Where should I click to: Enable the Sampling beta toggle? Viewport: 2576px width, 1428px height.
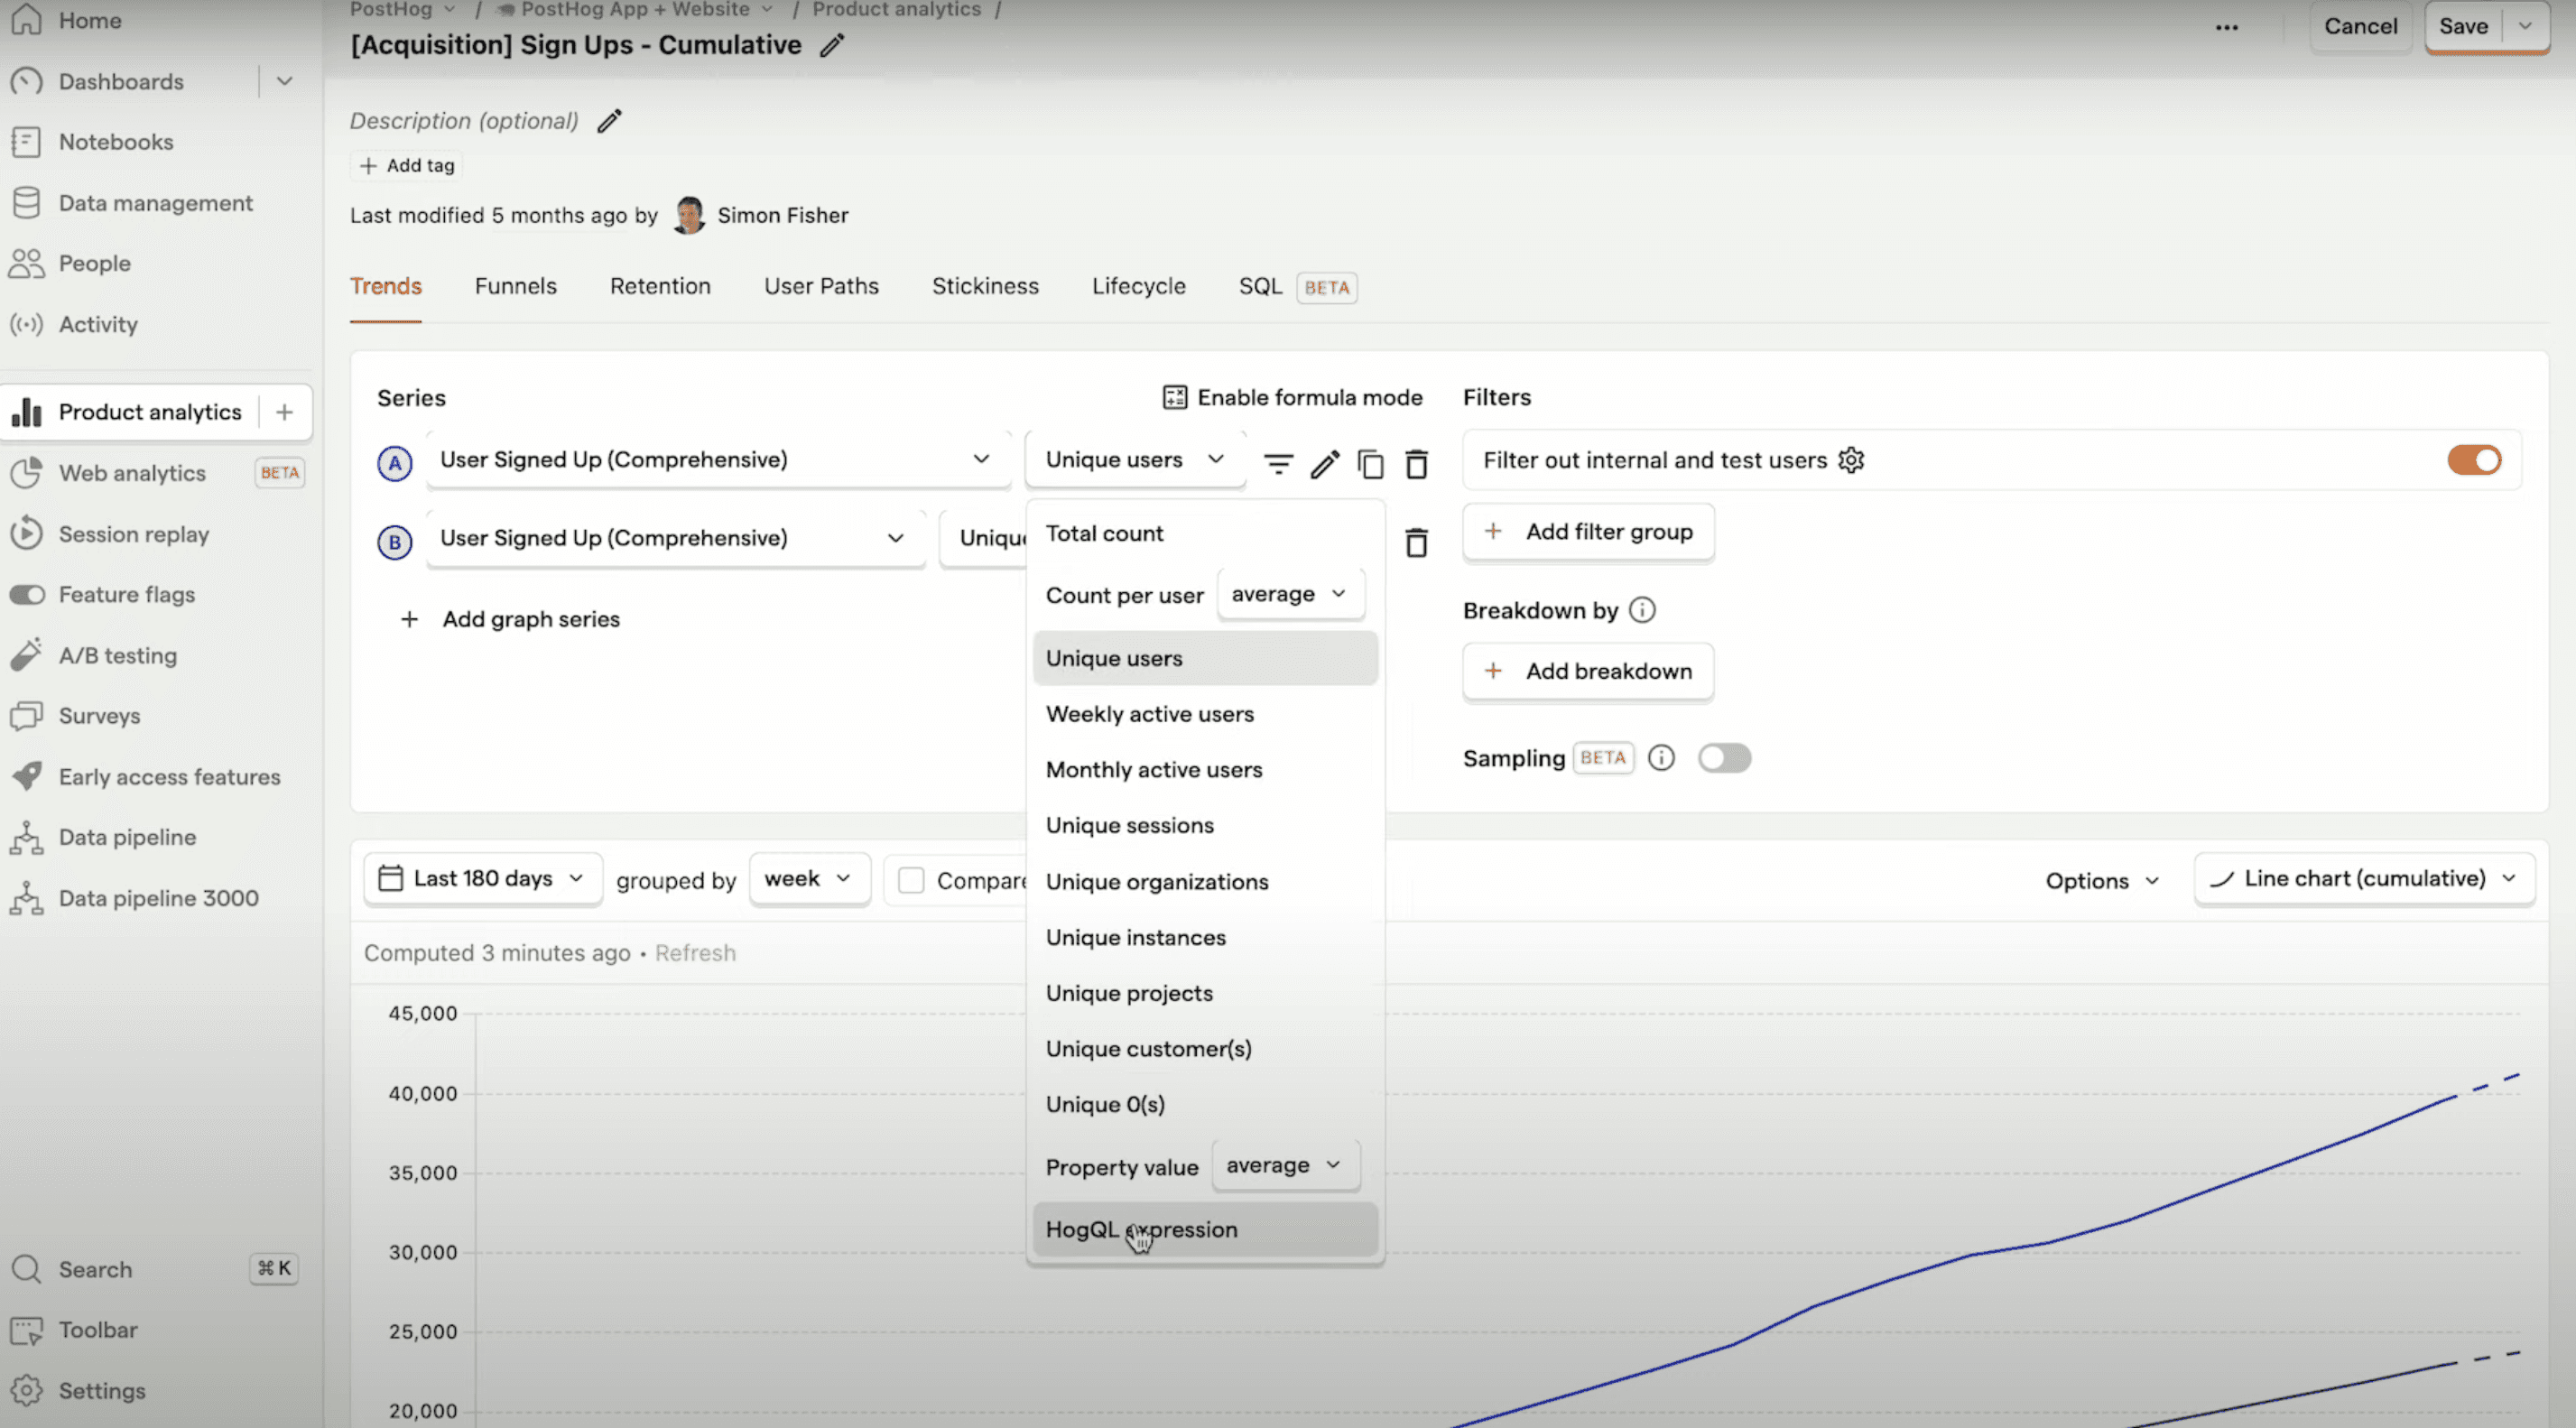[1723, 756]
